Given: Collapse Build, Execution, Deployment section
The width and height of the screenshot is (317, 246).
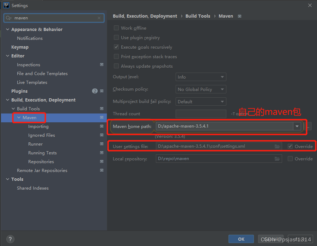Looking at the screenshot, I should click(7, 100).
